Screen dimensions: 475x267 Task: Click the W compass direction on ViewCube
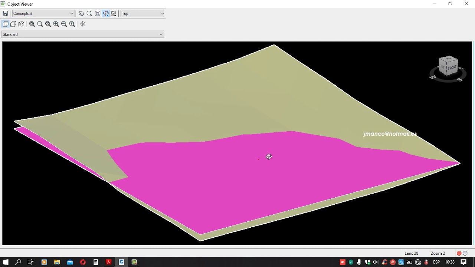coord(433,77)
